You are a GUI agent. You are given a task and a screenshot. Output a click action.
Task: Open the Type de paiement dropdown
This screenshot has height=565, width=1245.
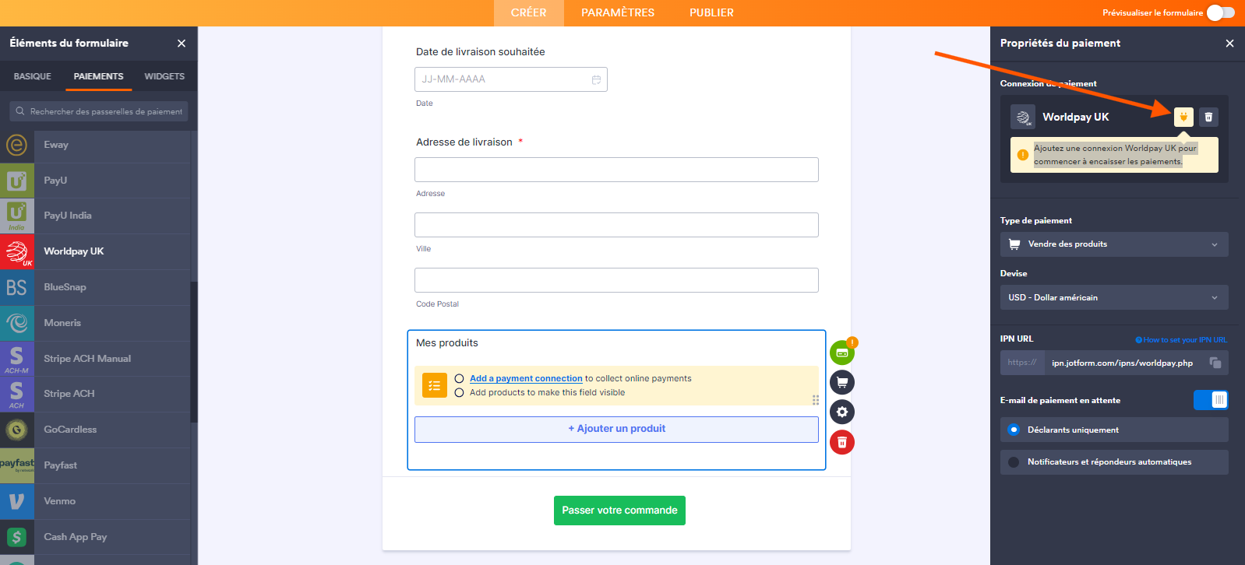point(1113,244)
